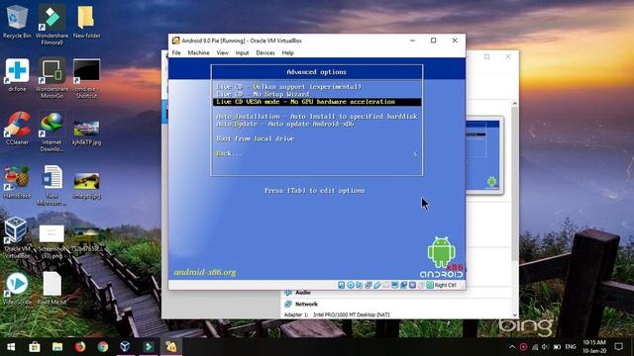Viewport: 634px width, 356px height.
Task: Click the CPU virtualization (V) icon in status bar
Action: (x=412, y=285)
